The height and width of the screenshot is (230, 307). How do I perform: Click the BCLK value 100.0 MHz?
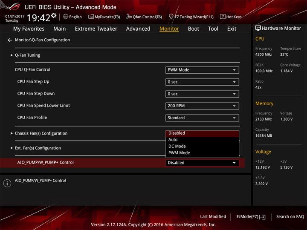[x=264, y=71]
